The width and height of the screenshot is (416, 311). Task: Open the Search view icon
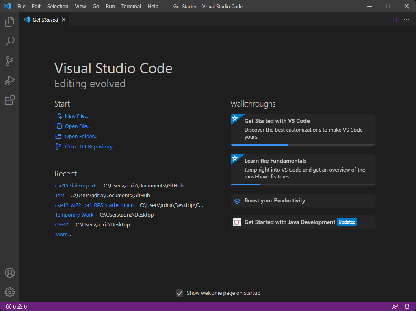pyautogui.click(x=10, y=41)
